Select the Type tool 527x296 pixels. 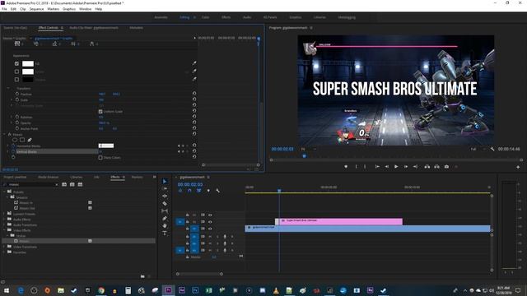pos(165,234)
